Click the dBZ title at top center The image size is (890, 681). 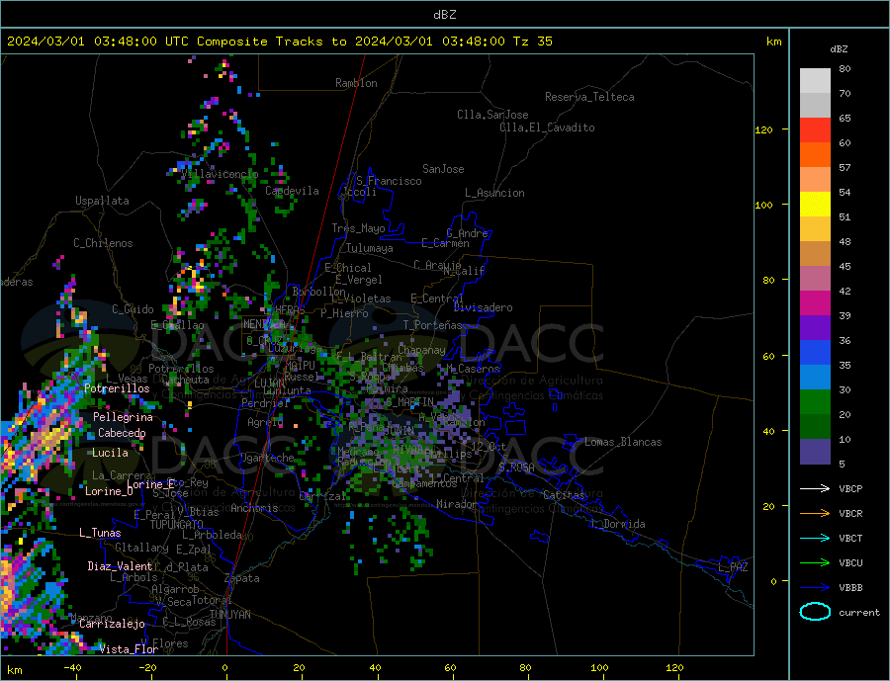click(444, 15)
